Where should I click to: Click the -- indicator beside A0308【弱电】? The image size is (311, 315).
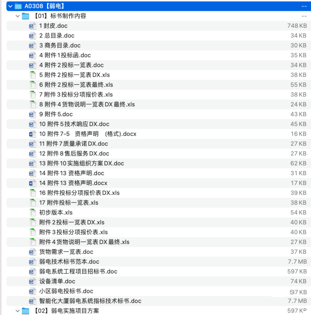pyautogui.click(x=304, y=6)
